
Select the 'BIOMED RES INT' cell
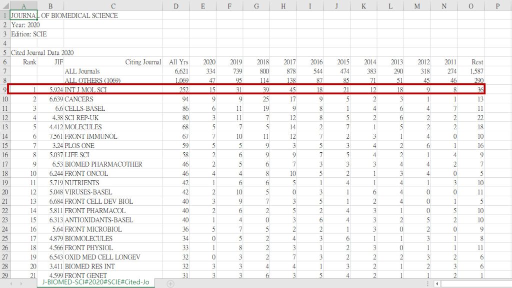(x=113, y=266)
